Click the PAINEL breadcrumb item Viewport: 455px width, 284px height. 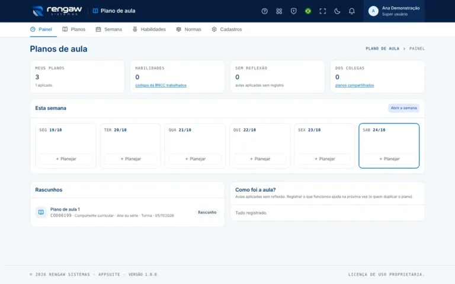point(417,49)
